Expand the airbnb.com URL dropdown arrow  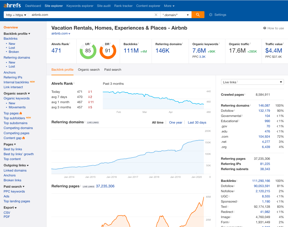(69, 34)
